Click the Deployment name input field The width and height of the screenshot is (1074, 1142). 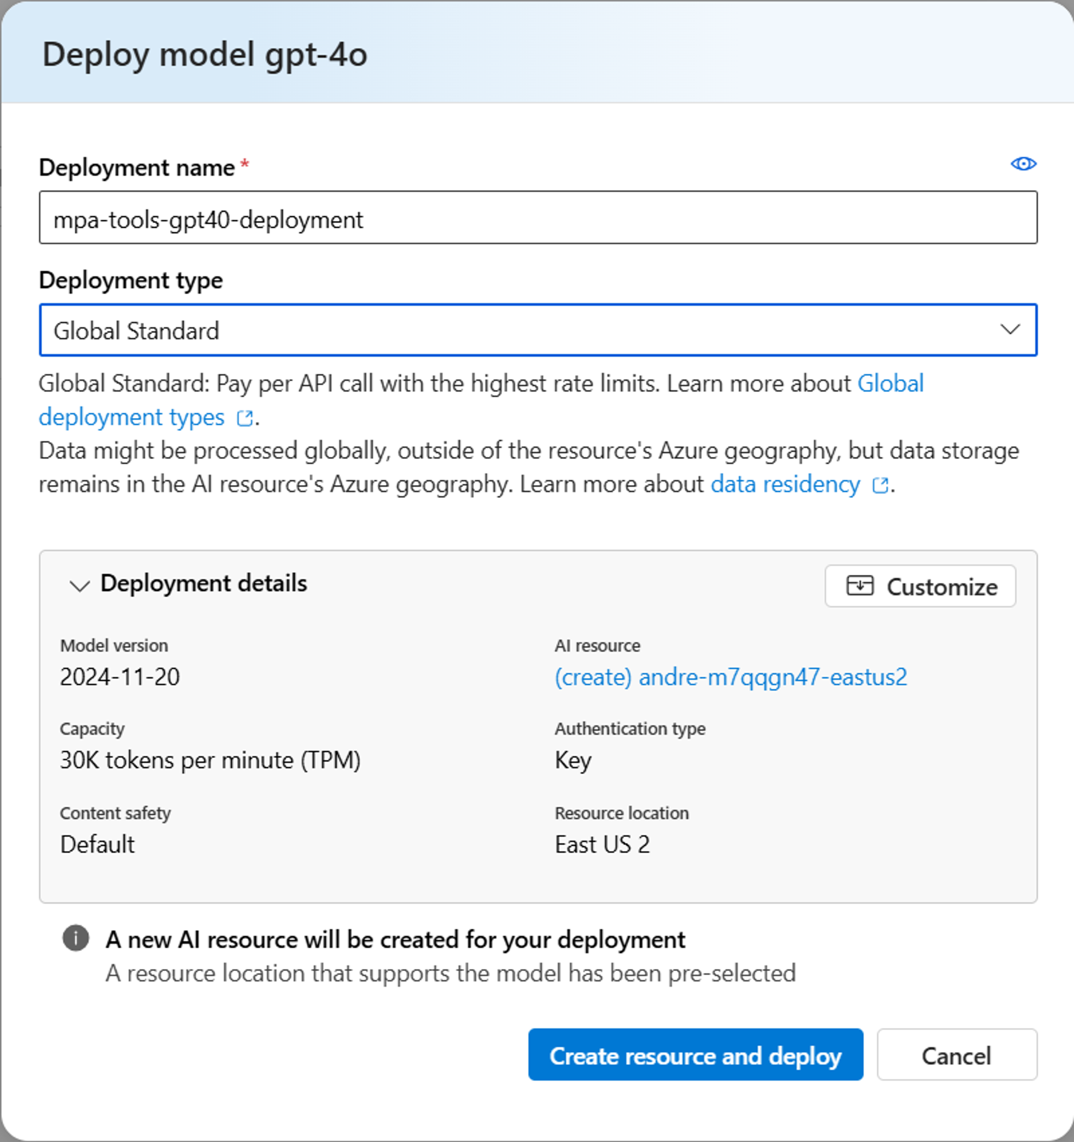click(538, 218)
